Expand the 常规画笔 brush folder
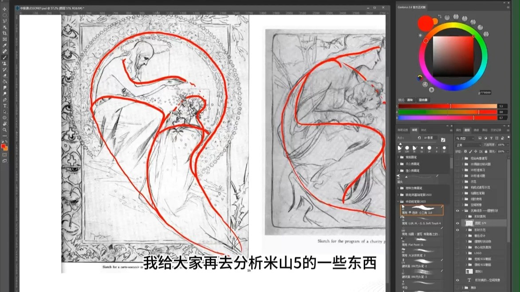 (398, 157)
